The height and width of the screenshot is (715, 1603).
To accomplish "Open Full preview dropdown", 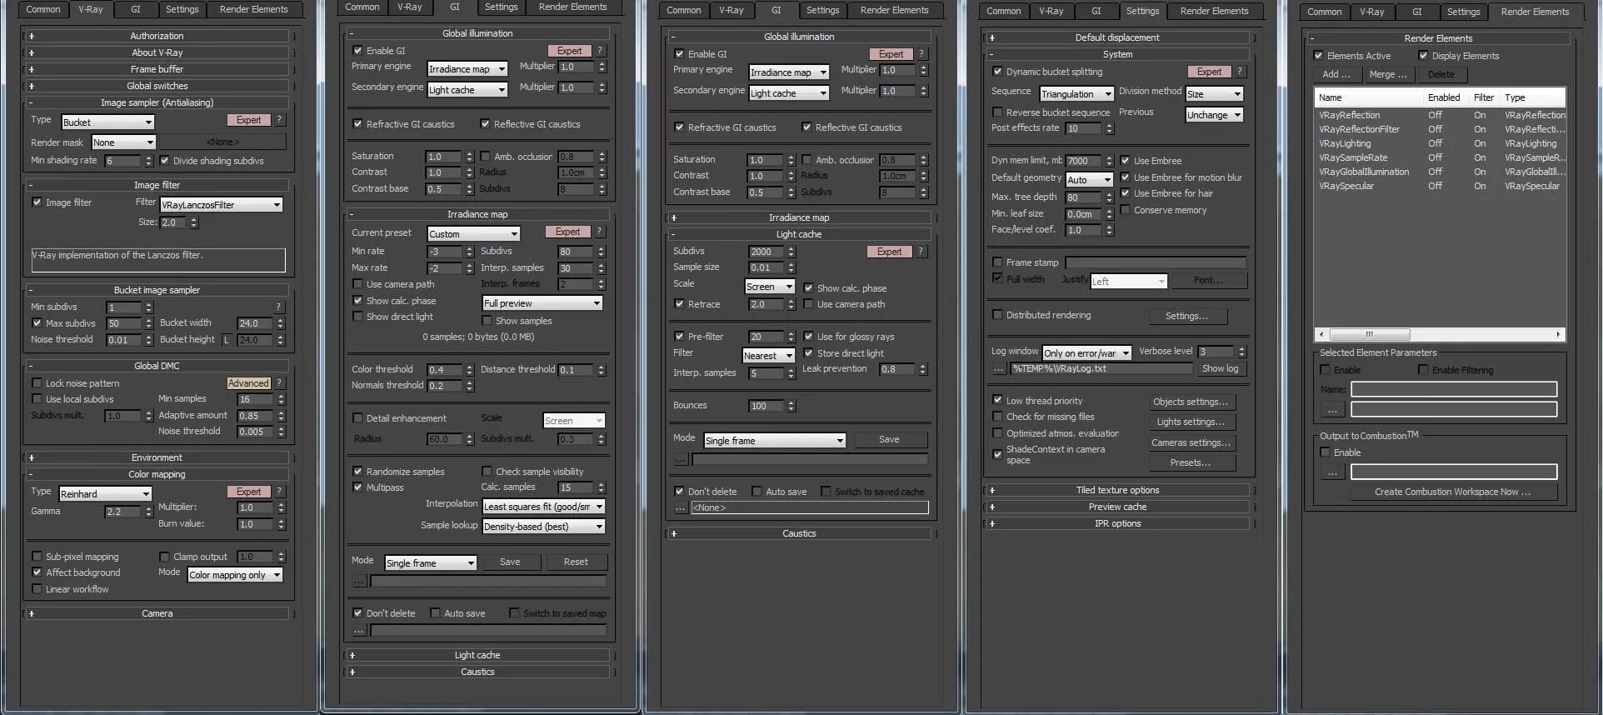I will point(542,303).
